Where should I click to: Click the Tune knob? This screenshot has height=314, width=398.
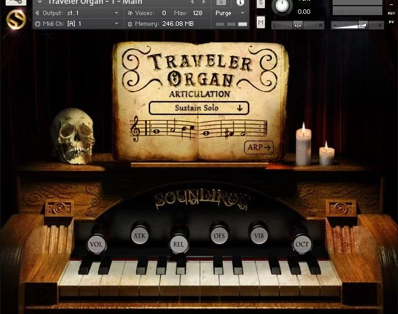click(282, 6)
